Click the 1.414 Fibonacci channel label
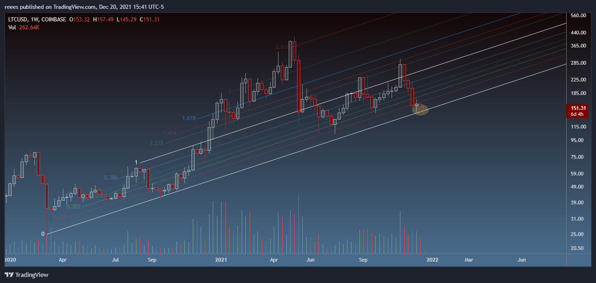Screen dimensions: 596x283 point(169,133)
